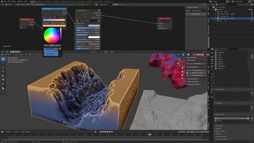Select the Scale tool

click(3, 75)
